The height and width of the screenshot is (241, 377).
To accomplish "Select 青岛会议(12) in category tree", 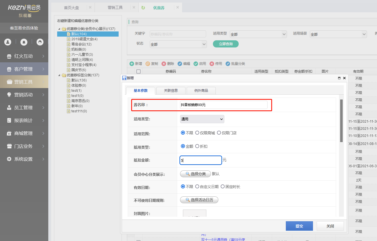I will 81,44.
